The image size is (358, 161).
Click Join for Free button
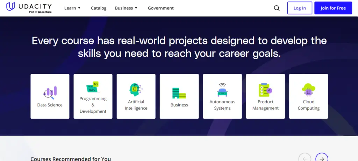coord(333,8)
